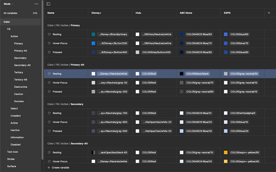
Task: Expand the Text-Icon group in sidebar
Action: 12,152
